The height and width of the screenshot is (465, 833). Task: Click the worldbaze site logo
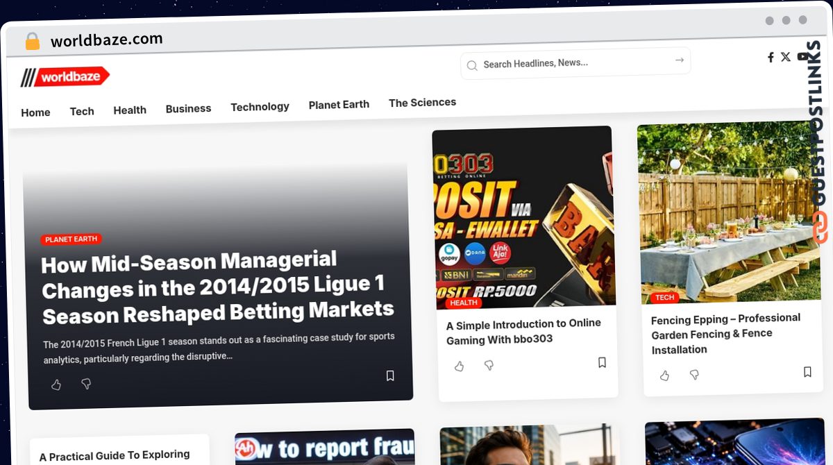[x=65, y=76]
